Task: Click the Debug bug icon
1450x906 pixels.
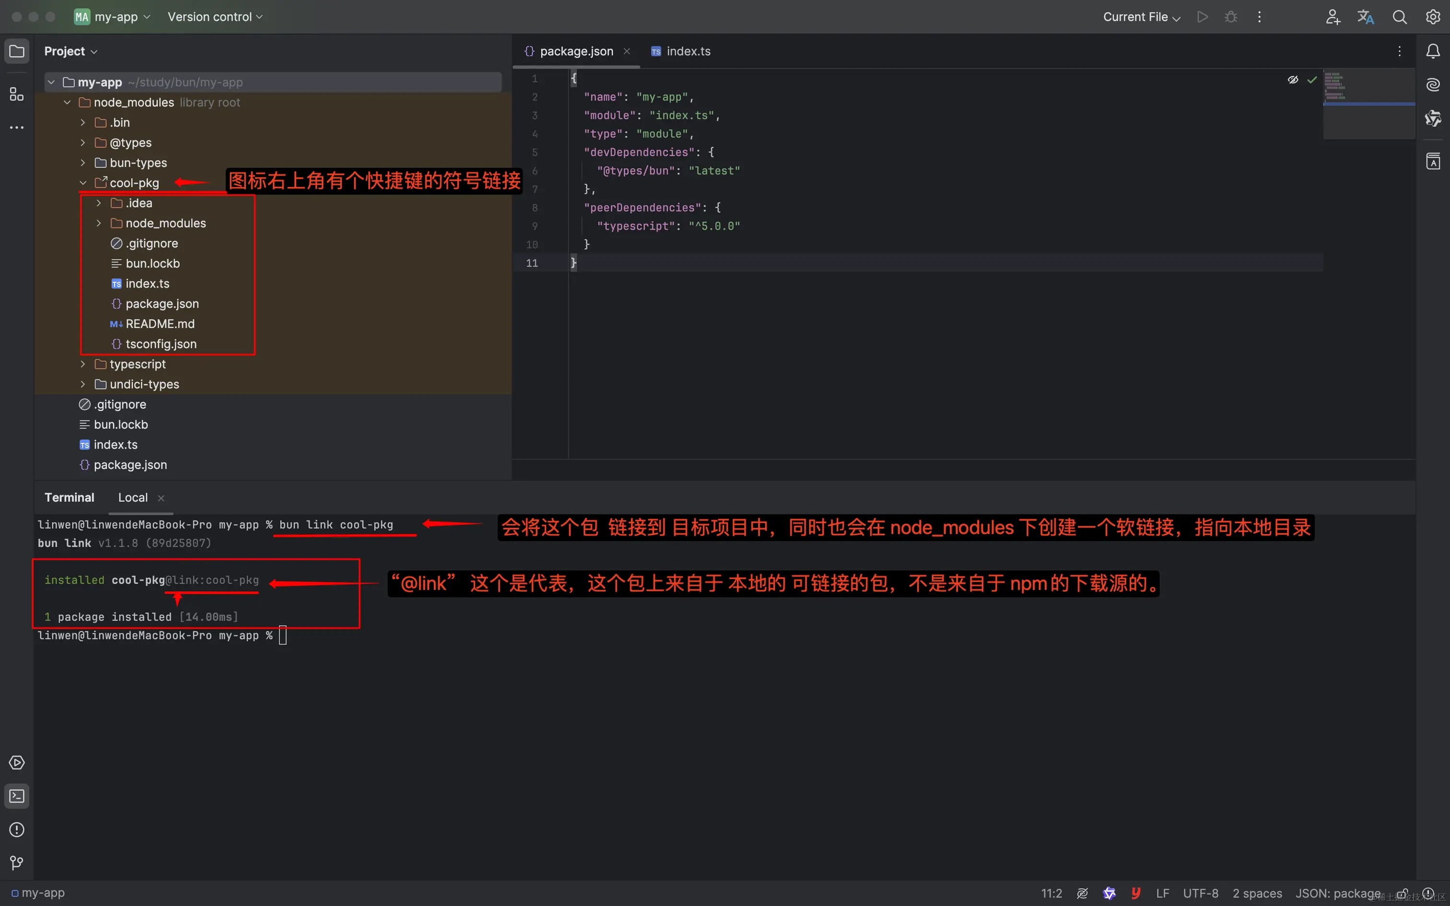Action: (1231, 17)
